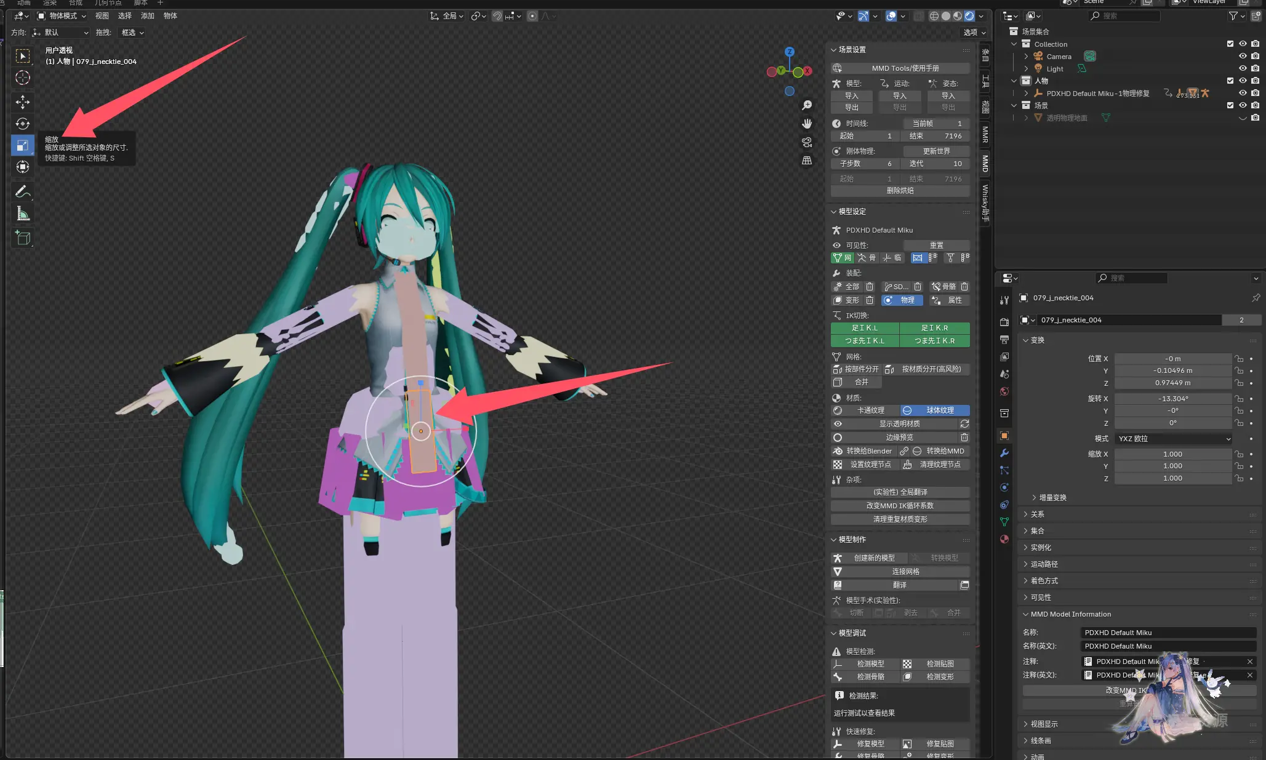Image resolution: width=1266 pixels, height=760 pixels.
Task: Open the Modifier properties wrench tab
Action: [1004, 453]
